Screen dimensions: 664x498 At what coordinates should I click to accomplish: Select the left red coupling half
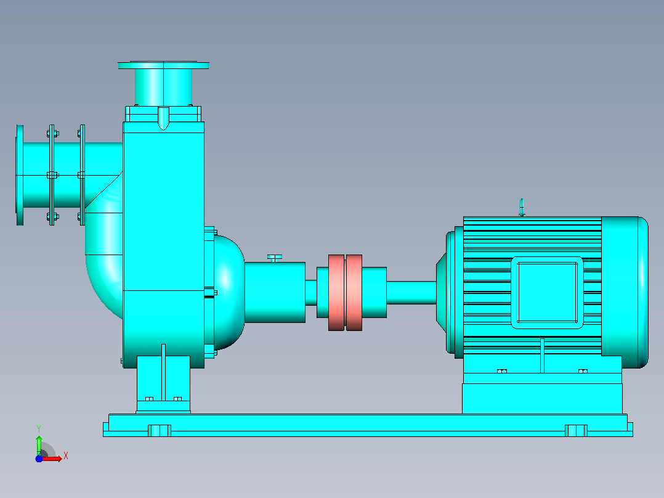click(x=336, y=292)
